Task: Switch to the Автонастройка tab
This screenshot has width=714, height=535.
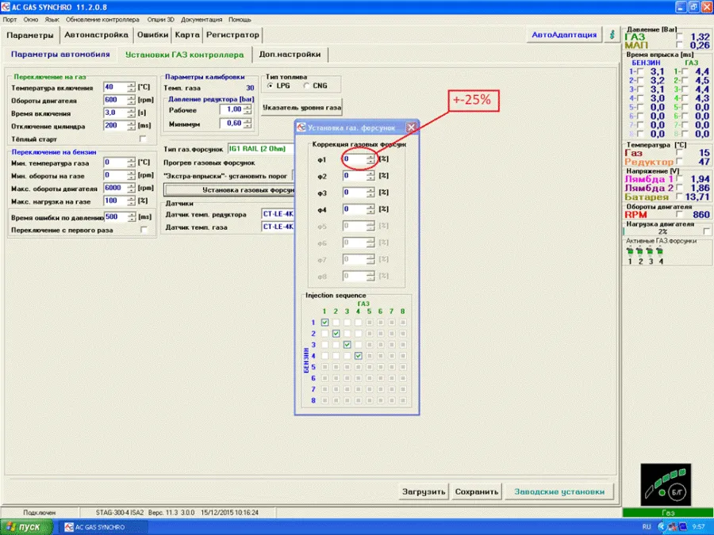Action: pyautogui.click(x=96, y=35)
